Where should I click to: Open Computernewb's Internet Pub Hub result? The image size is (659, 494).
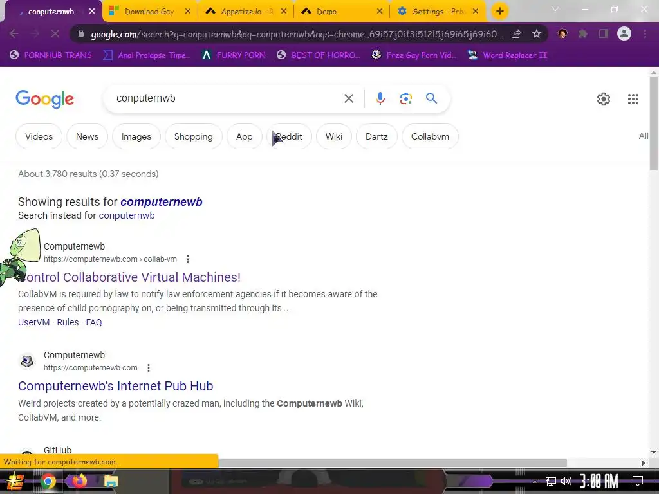pos(116,386)
